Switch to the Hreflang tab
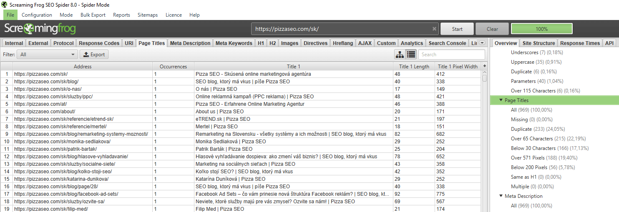619x212 pixels. point(343,43)
